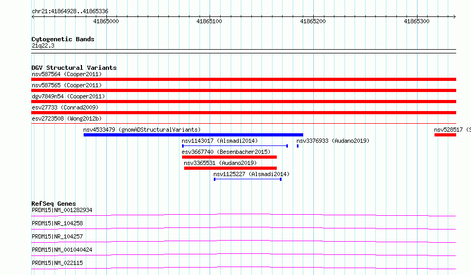Screen dimensions: 471x275
Task: Open the DGV Structural Variants track heading
Action: click(x=74, y=68)
